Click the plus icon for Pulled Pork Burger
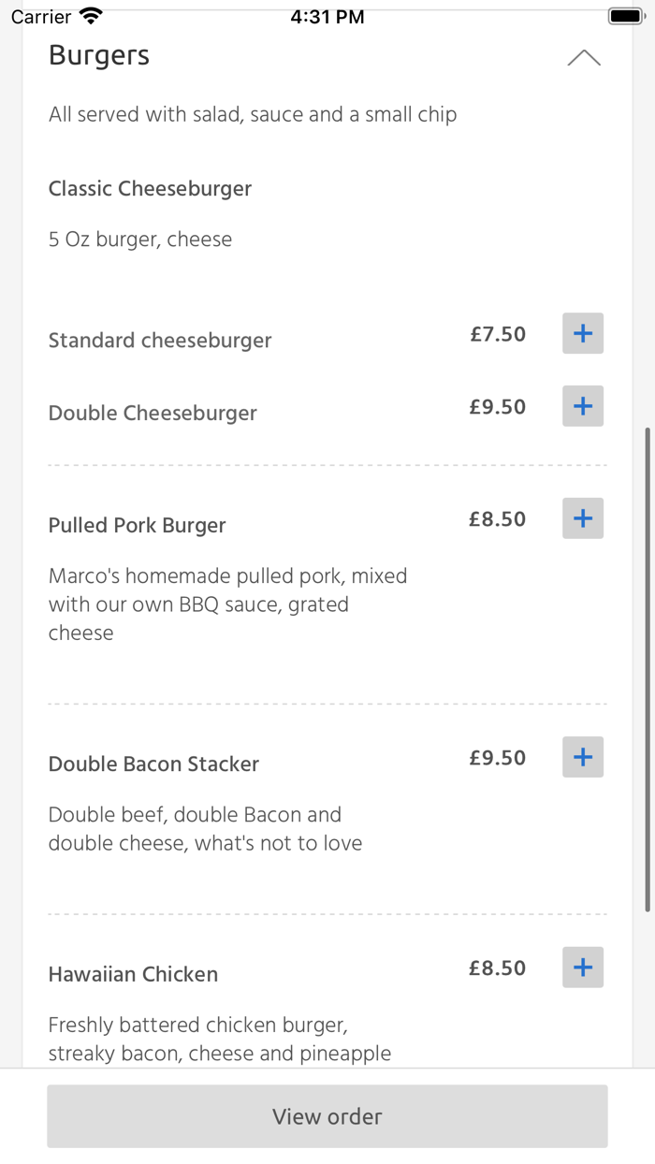Screen dimensions: 655x1164 [x=582, y=517]
